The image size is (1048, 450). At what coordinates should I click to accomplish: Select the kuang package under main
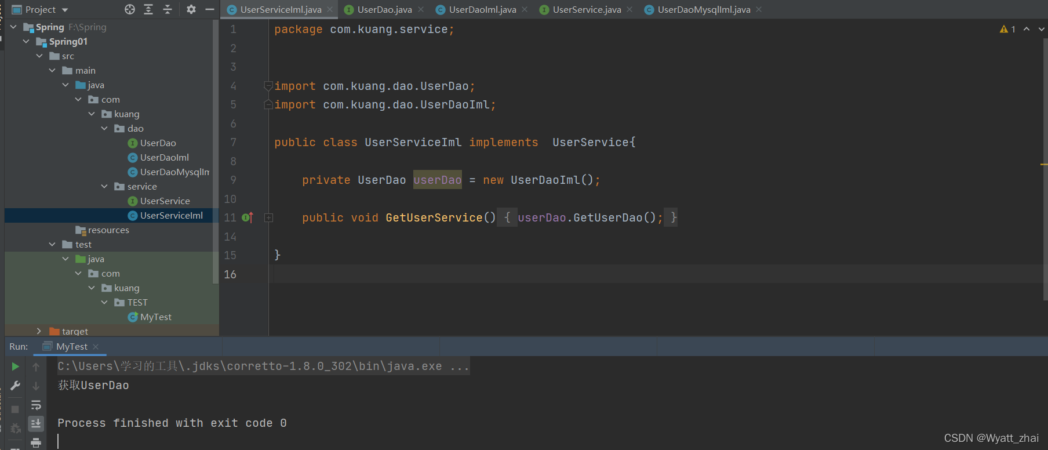[121, 114]
